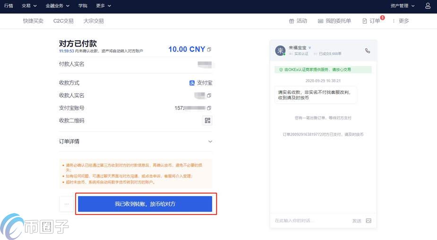Expand the 订单详情 section
The height and width of the screenshot is (240, 437).
(x=136, y=141)
